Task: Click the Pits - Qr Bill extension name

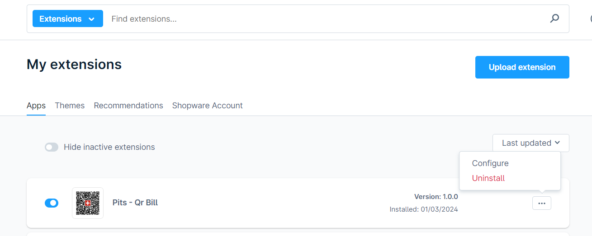Action: coord(135,203)
